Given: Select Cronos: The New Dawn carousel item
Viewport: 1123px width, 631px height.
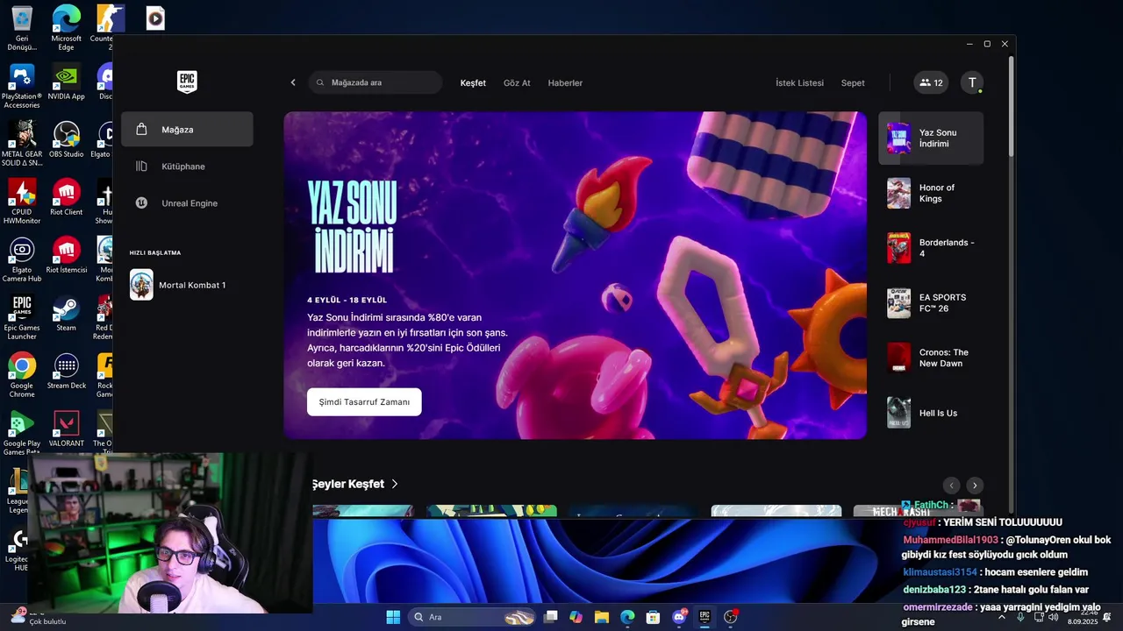Looking at the screenshot, I should point(931,358).
